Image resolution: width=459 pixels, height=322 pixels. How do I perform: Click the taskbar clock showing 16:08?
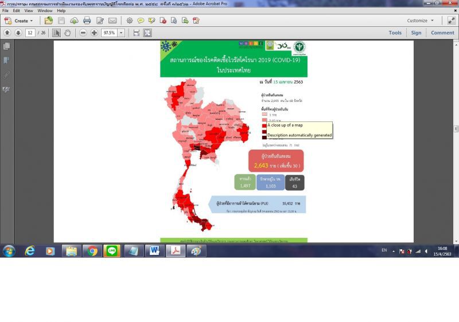(442, 252)
